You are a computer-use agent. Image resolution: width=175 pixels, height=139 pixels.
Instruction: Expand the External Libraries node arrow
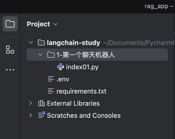(31, 103)
